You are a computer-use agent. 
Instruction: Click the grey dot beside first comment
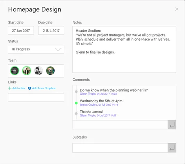[76, 92]
